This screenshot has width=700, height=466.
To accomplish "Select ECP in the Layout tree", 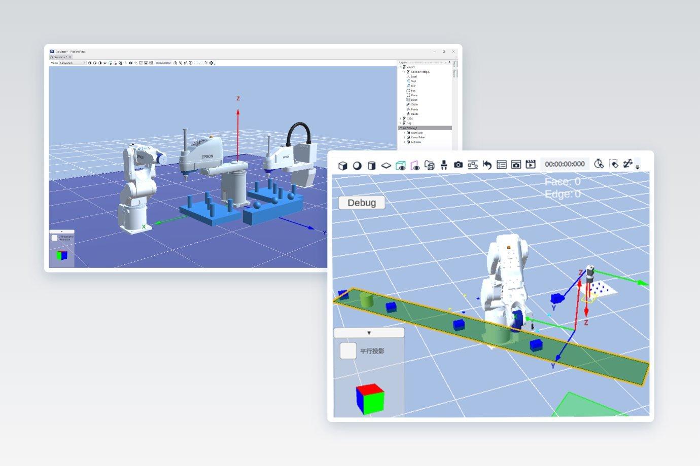I will (x=413, y=86).
